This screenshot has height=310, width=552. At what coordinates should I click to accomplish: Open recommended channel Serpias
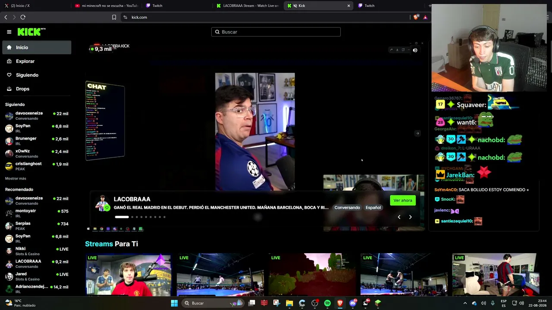(x=37, y=226)
